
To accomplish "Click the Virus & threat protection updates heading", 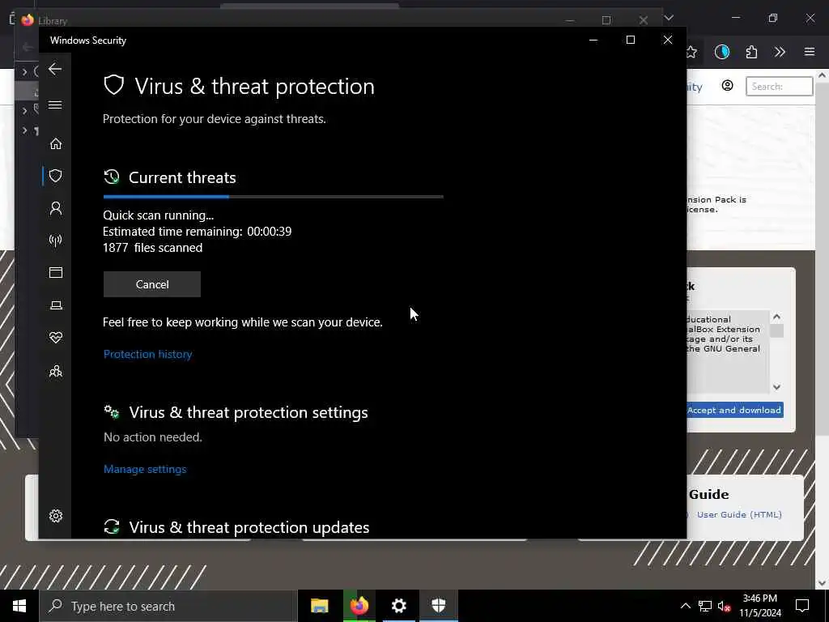I will pyautogui.click(x=249, y=527).
